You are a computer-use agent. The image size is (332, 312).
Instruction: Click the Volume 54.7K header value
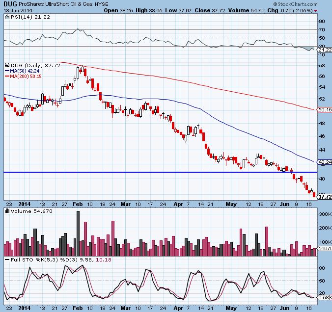pyautogui.click(x=246, y=11)
